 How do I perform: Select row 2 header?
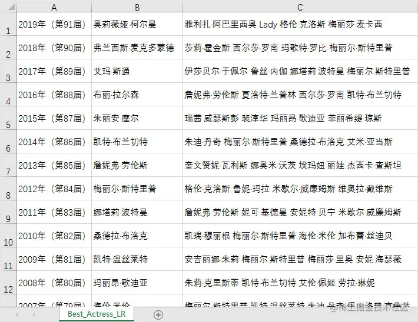(x=8, y=48)
